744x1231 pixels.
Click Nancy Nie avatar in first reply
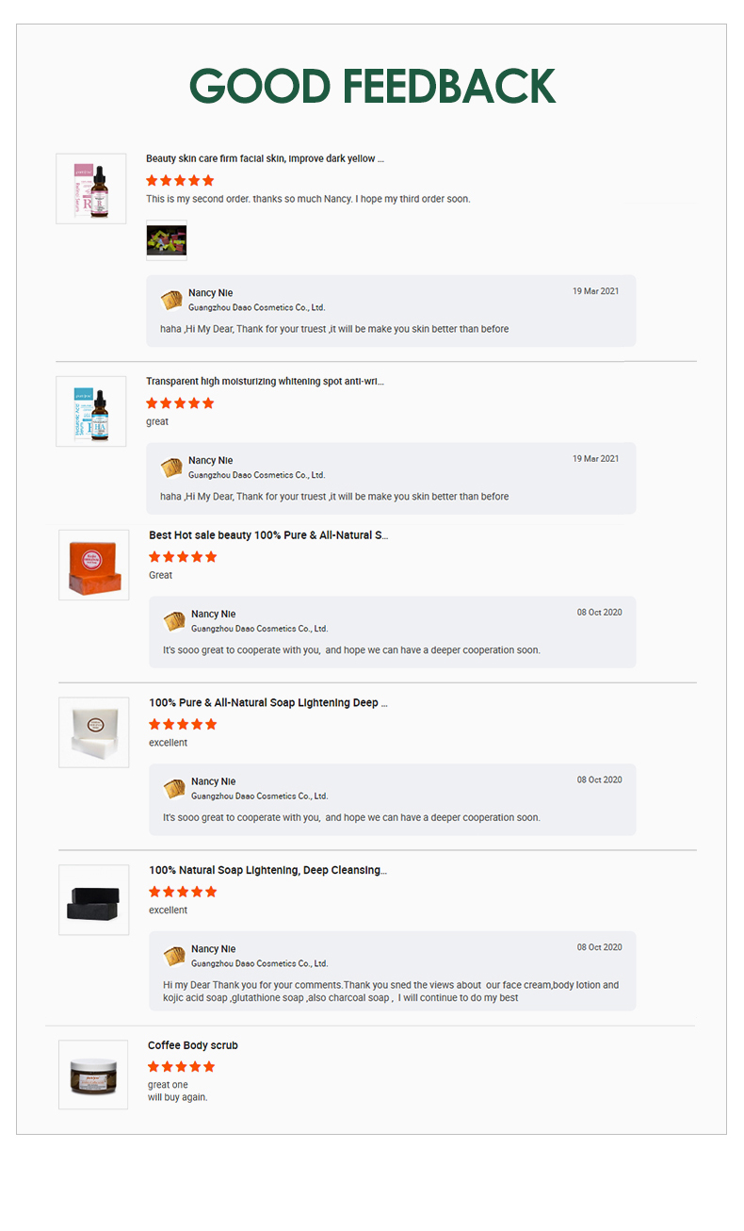pos(171,300)
